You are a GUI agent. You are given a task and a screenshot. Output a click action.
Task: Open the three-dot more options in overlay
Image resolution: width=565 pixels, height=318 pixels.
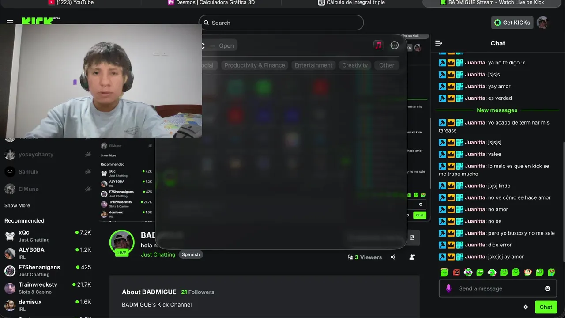tap(395, 45)
